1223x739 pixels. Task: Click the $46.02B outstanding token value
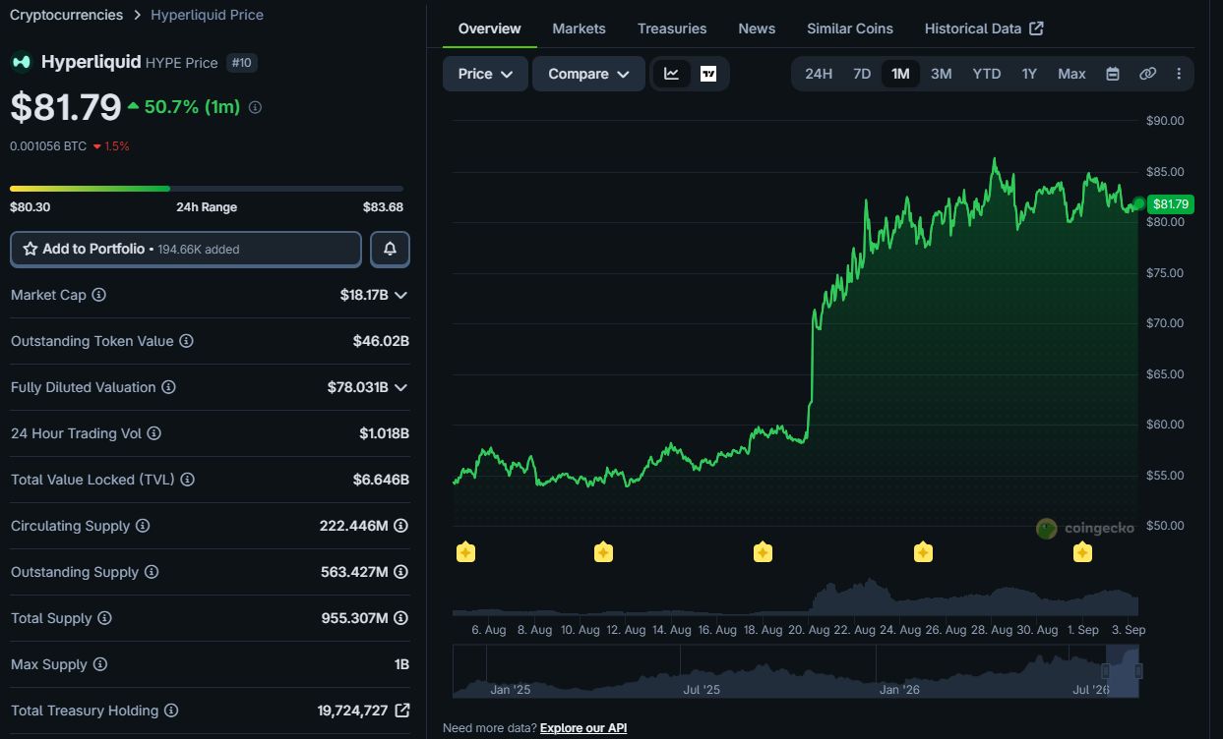point(381,341)
